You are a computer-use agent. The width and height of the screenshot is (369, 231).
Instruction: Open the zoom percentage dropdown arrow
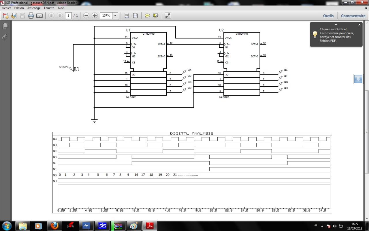(x=115, y=16)
